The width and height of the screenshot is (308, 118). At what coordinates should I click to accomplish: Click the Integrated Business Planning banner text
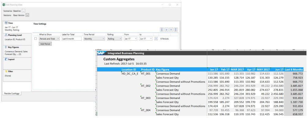pos(126,53)
